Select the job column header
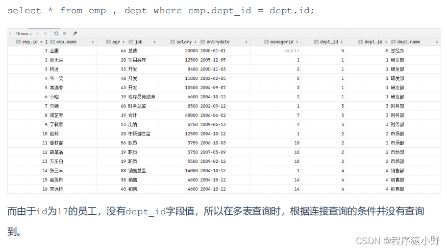The image size is (447, 250). (139, 42)
